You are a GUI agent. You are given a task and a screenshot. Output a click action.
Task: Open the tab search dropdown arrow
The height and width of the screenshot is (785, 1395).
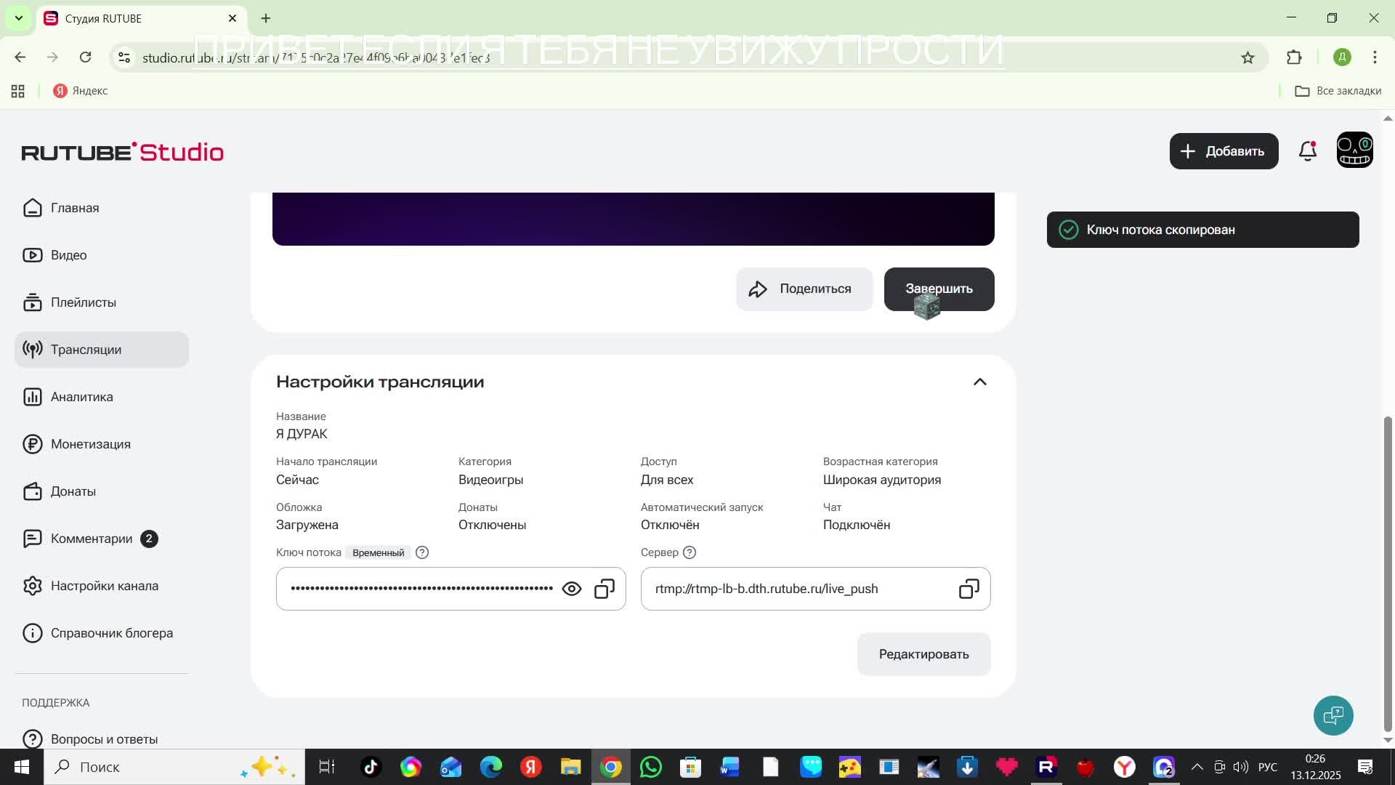tap(19, 18)
